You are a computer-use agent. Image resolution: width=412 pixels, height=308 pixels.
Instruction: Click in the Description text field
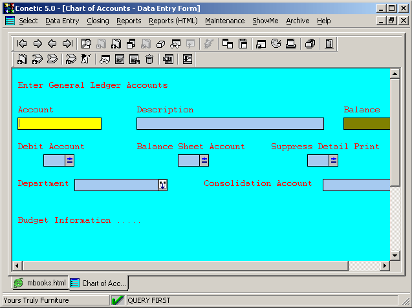pos(230,123)
